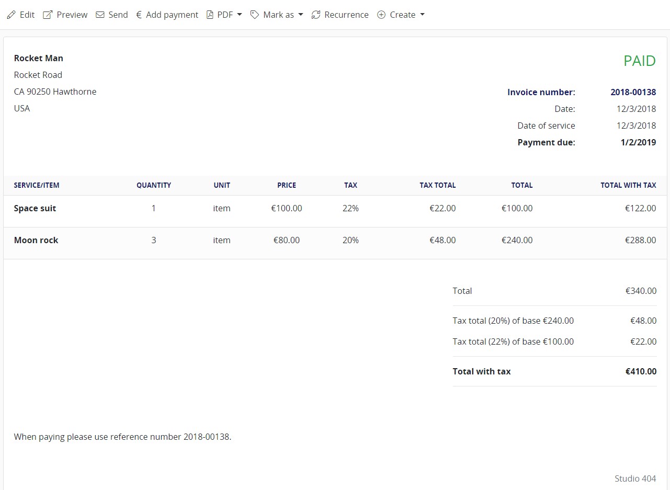The height and width of the screenshot is (490, 670).
Task: Click the Recurrence loop icon
Action: coord(316,15)
